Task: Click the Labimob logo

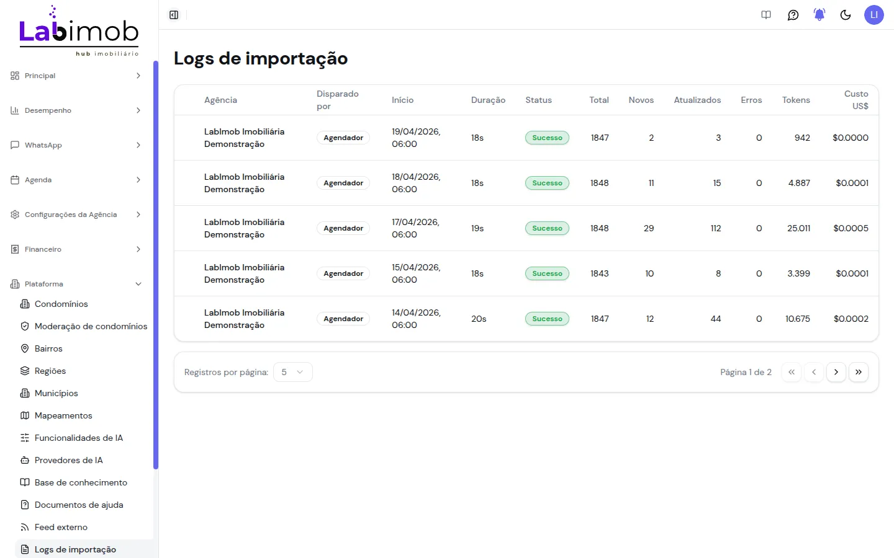Action: [79, 31]
